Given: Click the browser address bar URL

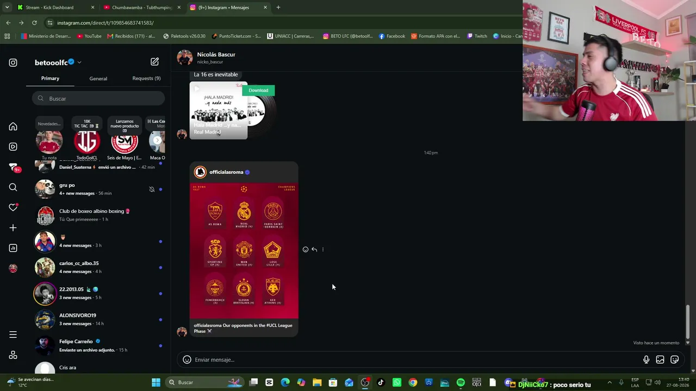Looking at the screenshot, I should [x=105, y=23].
